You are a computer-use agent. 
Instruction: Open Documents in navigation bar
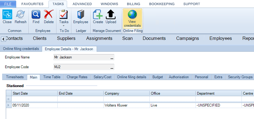(154, 38)
